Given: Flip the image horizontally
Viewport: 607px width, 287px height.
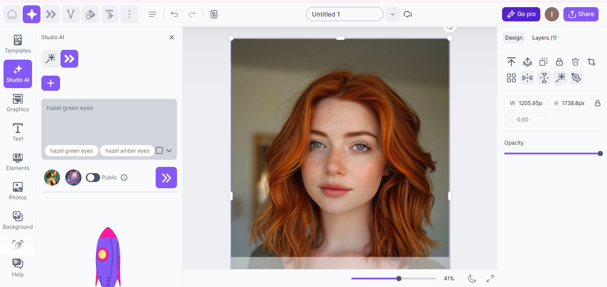Looking at the screenshot, I should (x=527, y=78).
